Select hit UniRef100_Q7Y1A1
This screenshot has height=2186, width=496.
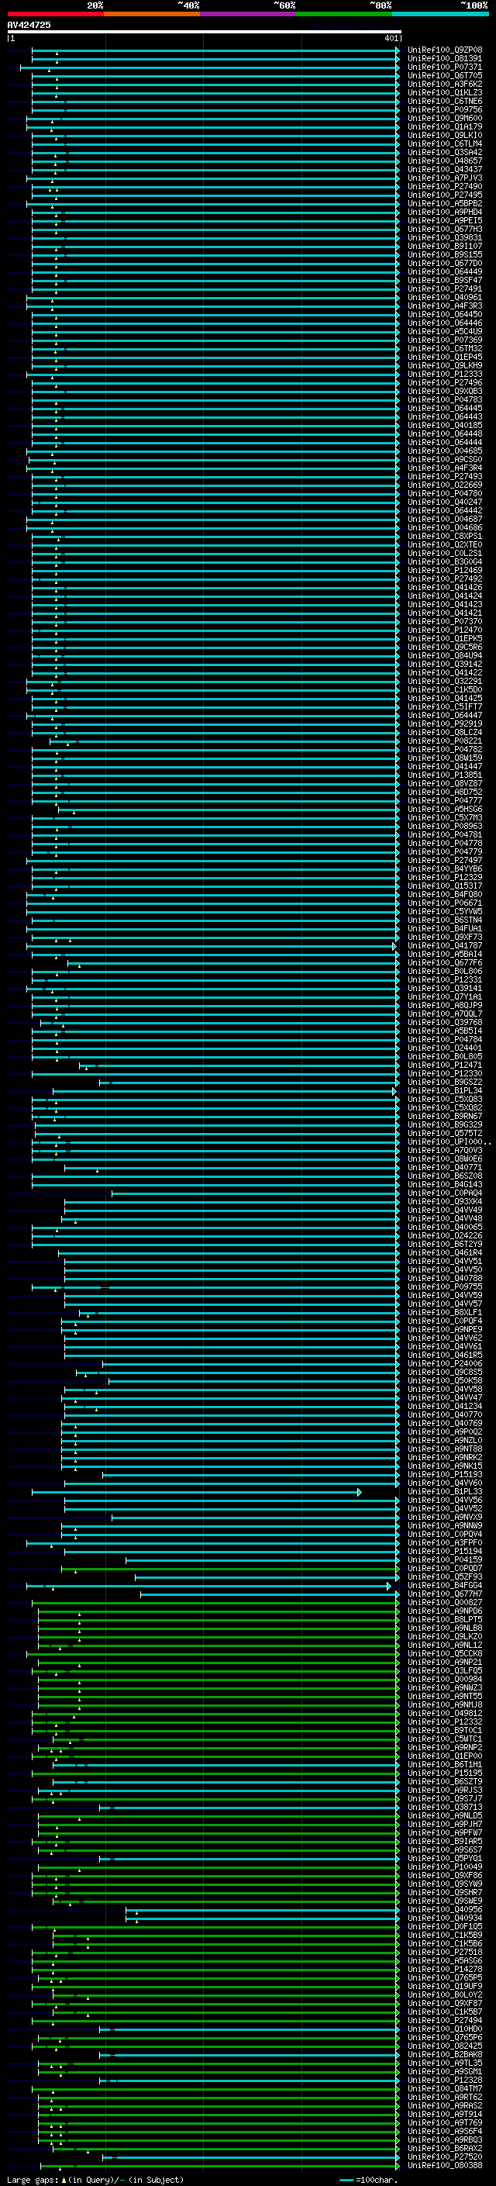pyautogui.click(x=445, y=996)
